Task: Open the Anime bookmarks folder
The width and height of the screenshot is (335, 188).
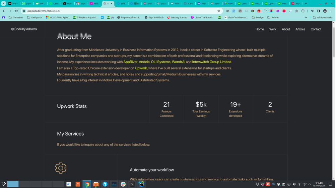Action: [273, 17]
